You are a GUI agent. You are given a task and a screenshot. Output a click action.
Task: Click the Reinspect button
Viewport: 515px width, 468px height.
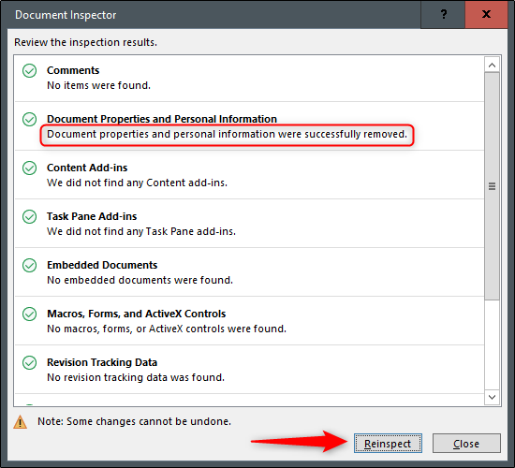point(388,444)
